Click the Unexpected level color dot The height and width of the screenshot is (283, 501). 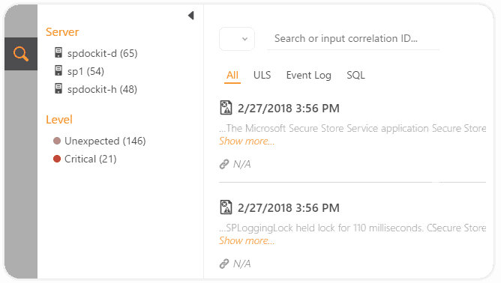57,141
